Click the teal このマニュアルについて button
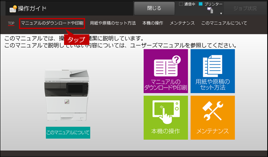 [x=68, y=133]
